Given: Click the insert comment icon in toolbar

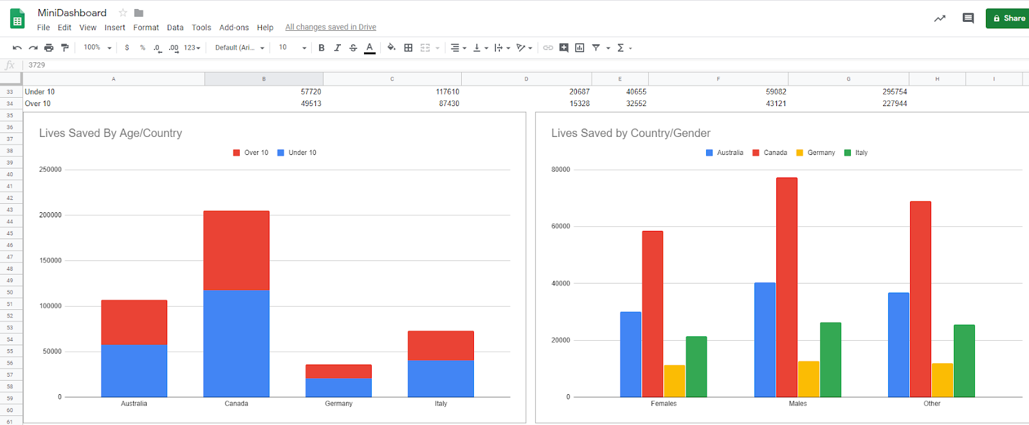Looking at the screenshot, I should pos(564,48).
